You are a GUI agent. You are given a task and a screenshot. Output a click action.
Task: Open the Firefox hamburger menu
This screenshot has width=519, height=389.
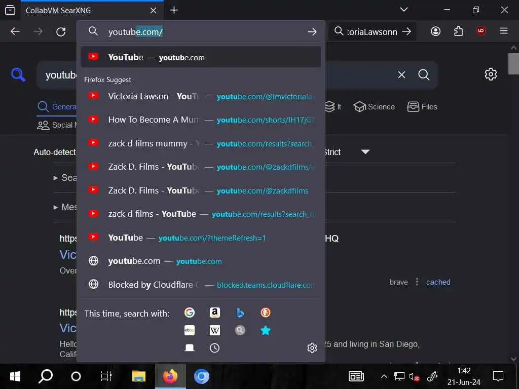coord(504,31)
